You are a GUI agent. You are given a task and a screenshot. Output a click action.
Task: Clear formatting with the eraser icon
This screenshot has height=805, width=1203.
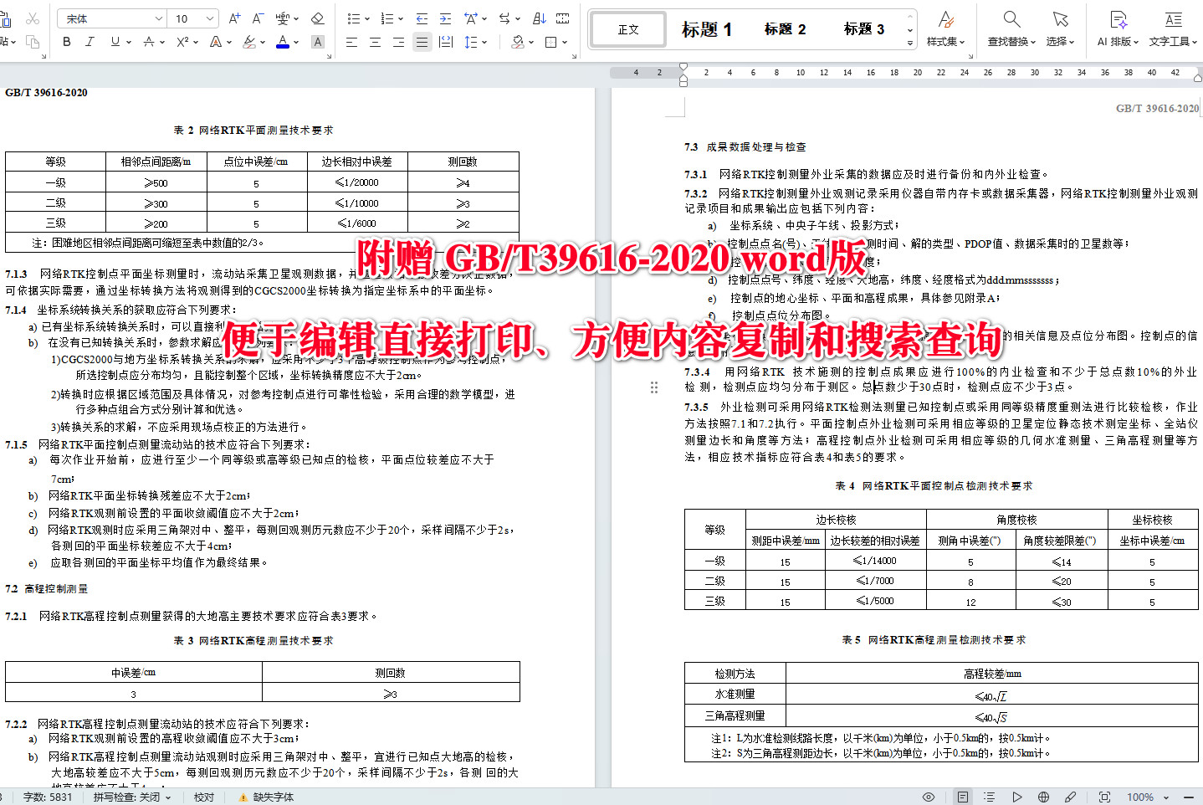coord(317,18)
